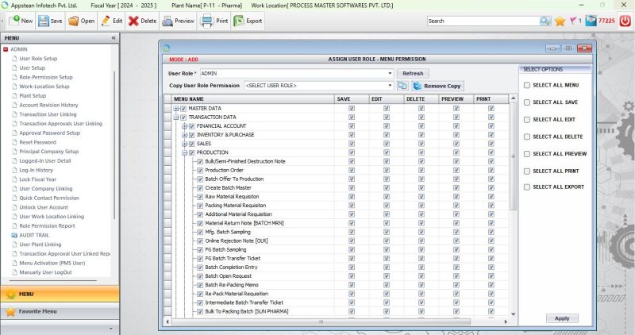Screen dimensions: 635x335
Task: Expand the MASTER DATA tree node
Action: coord(176,108)
